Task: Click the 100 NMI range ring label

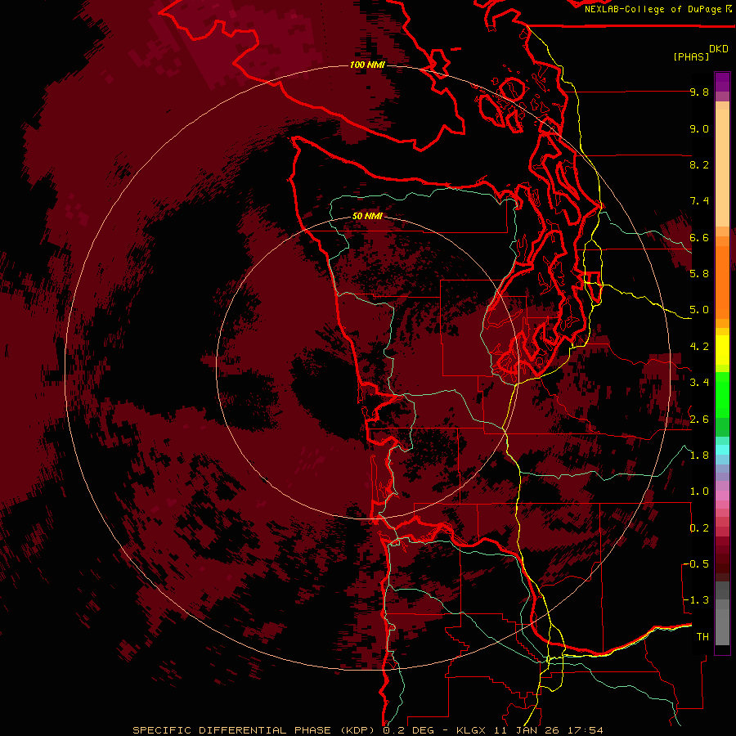Action: [367, 65]
